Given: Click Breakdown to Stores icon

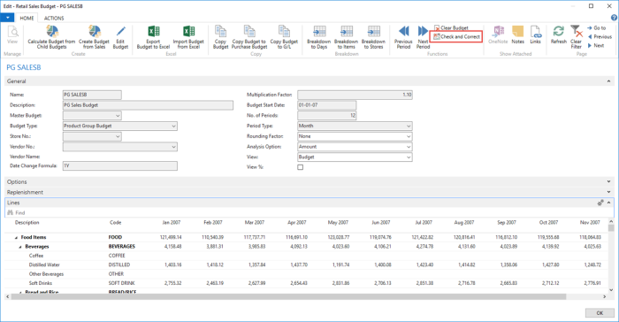Looking at the screenshot, I should pyautogui.click(x=373, y=31).
